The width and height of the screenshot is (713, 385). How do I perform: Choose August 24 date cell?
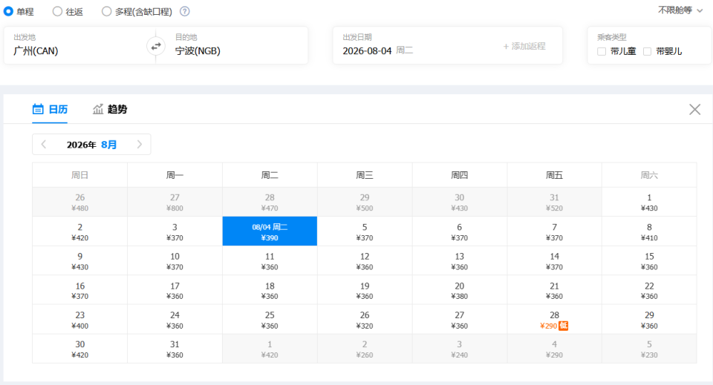tap(175, 320)
